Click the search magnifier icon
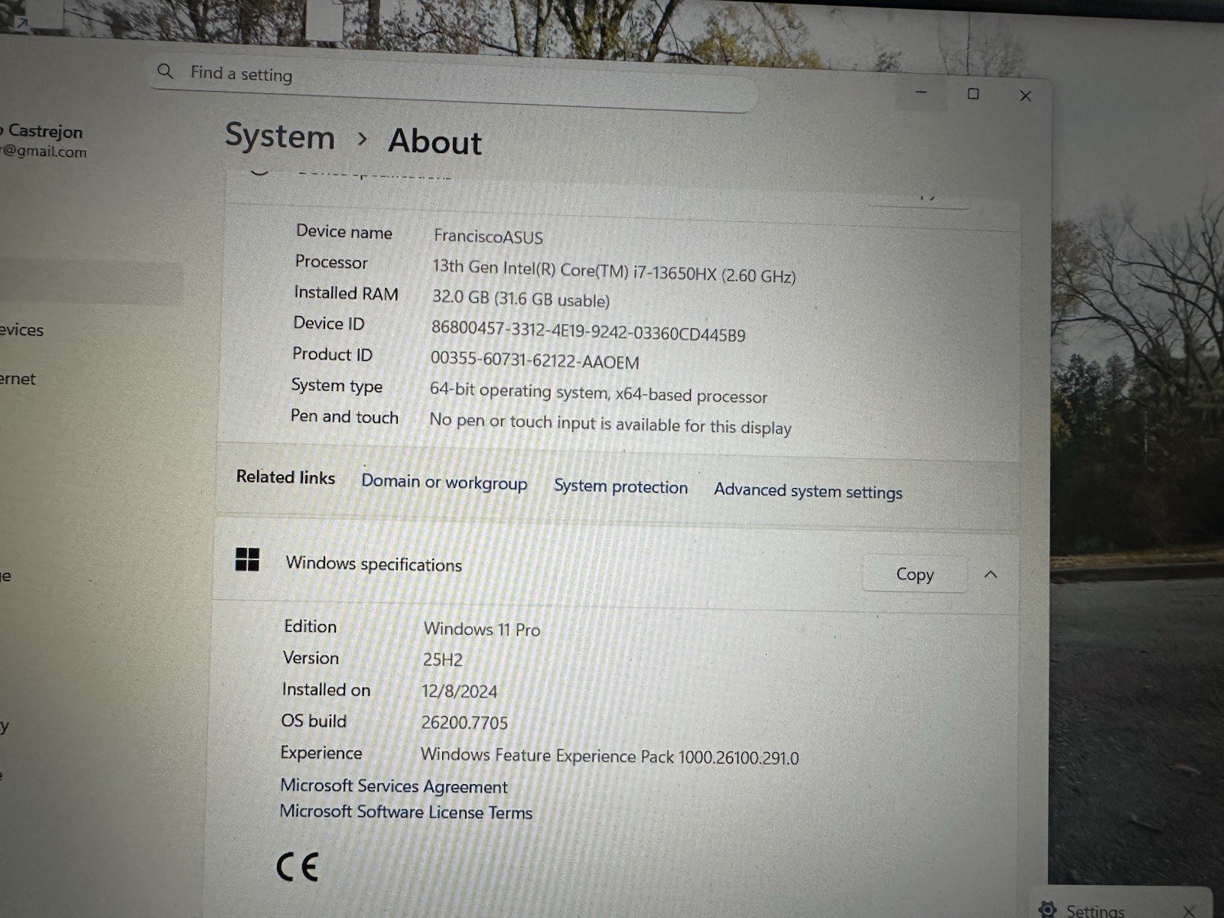The width and height of the screenshot is (1224, 918). (x=165, y=71)
